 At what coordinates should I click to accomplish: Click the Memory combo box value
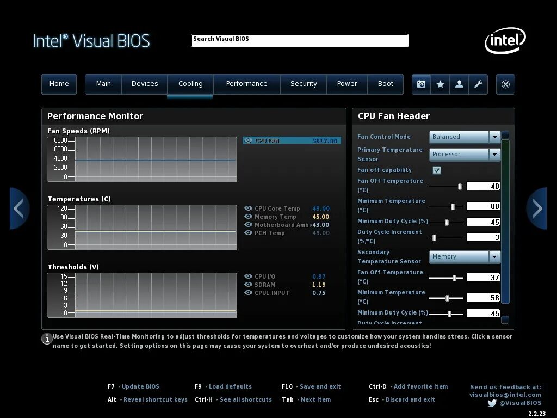point(459,257)
